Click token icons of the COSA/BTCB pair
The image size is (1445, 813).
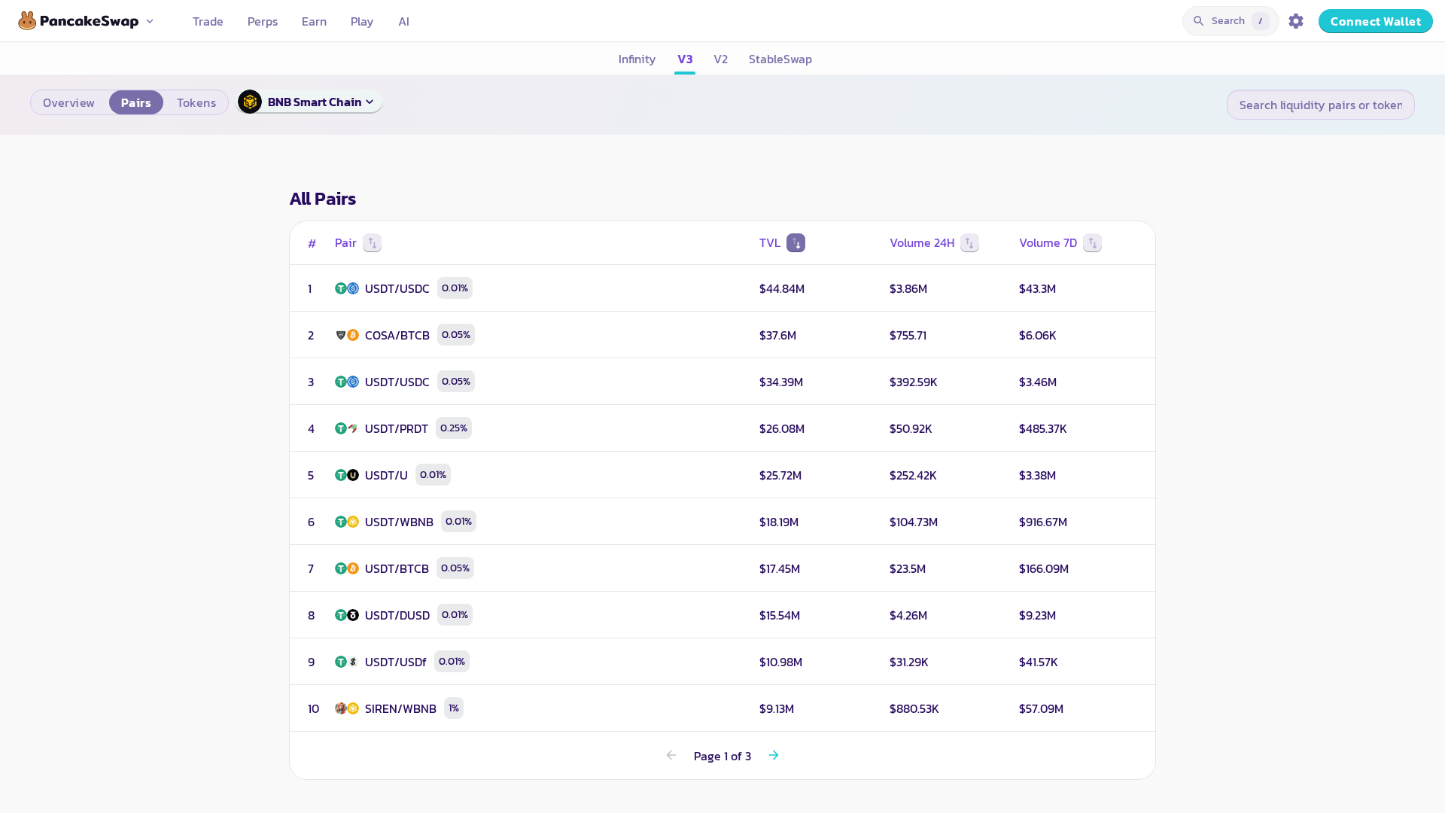point(347,335)
